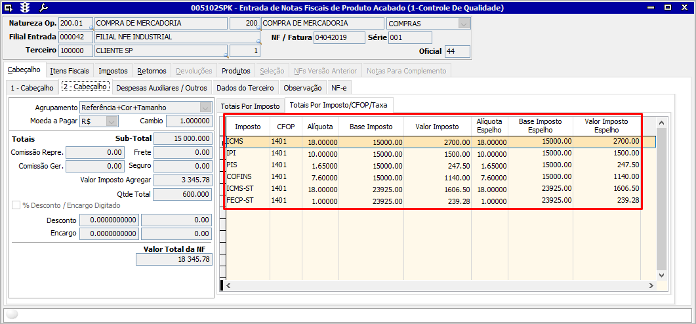Click the Alíquota column header
Image resolution: width=696 pixels, height=324 pixels.
pyautogui.click(x=320, y=127)
